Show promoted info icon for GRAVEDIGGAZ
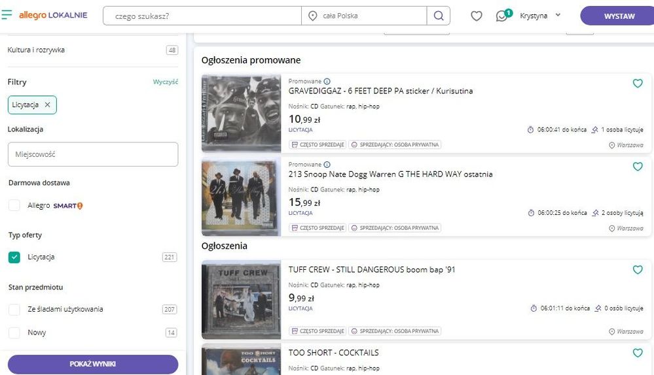654x375 pixels. pyautogui.click(x=327, y=81)
